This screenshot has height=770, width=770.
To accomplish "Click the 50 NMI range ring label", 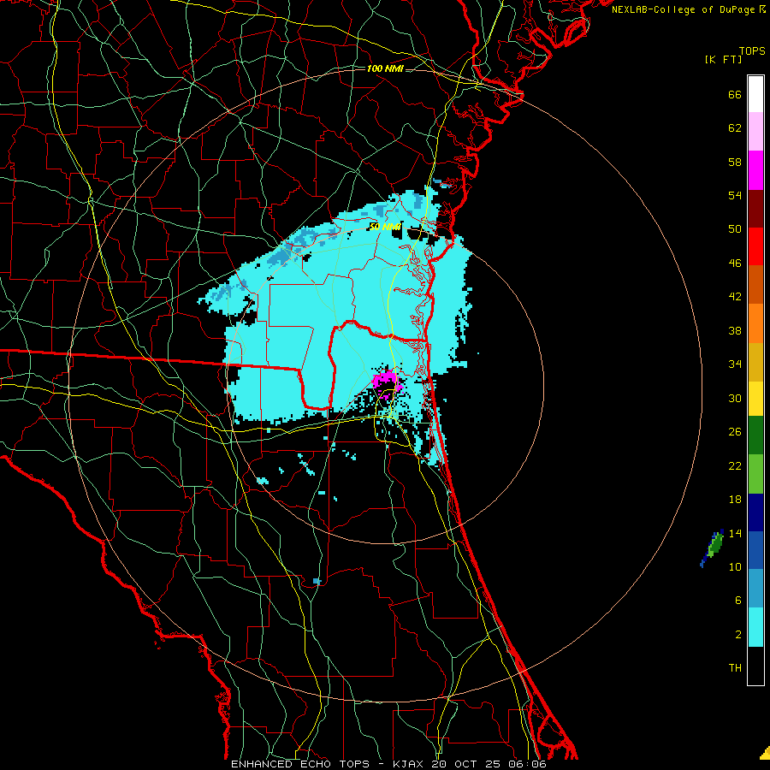I will coord(385,227).
